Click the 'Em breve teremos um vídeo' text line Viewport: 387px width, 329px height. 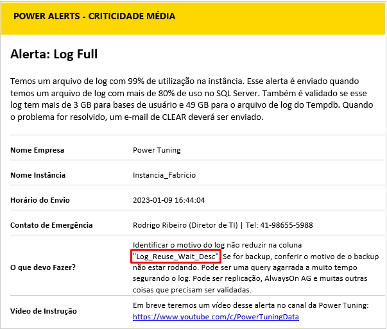tap(250, 305)
